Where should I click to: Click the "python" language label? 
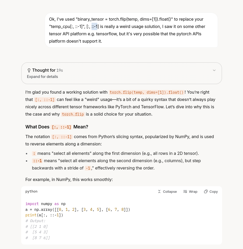coord(31,191)
